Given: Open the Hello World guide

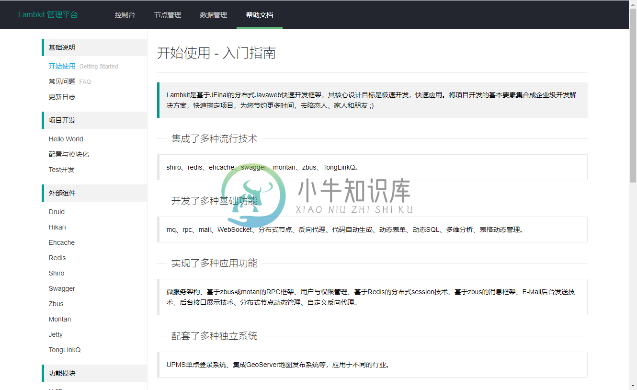Looking at the screenshot, I should pos(66,139).
